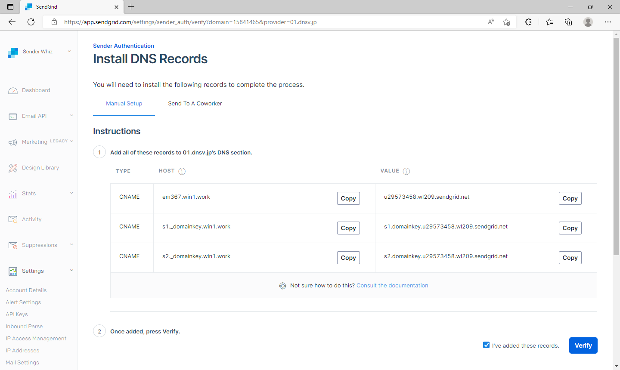Viewport: 620px width, 370px height.
Task: Open Consult the documentation link
Action: 392,286
